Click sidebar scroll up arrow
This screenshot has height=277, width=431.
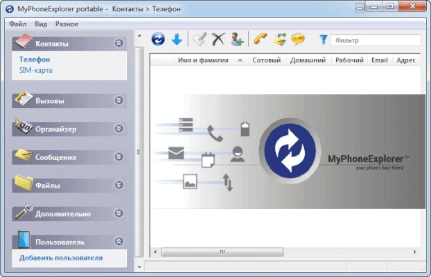139,35
